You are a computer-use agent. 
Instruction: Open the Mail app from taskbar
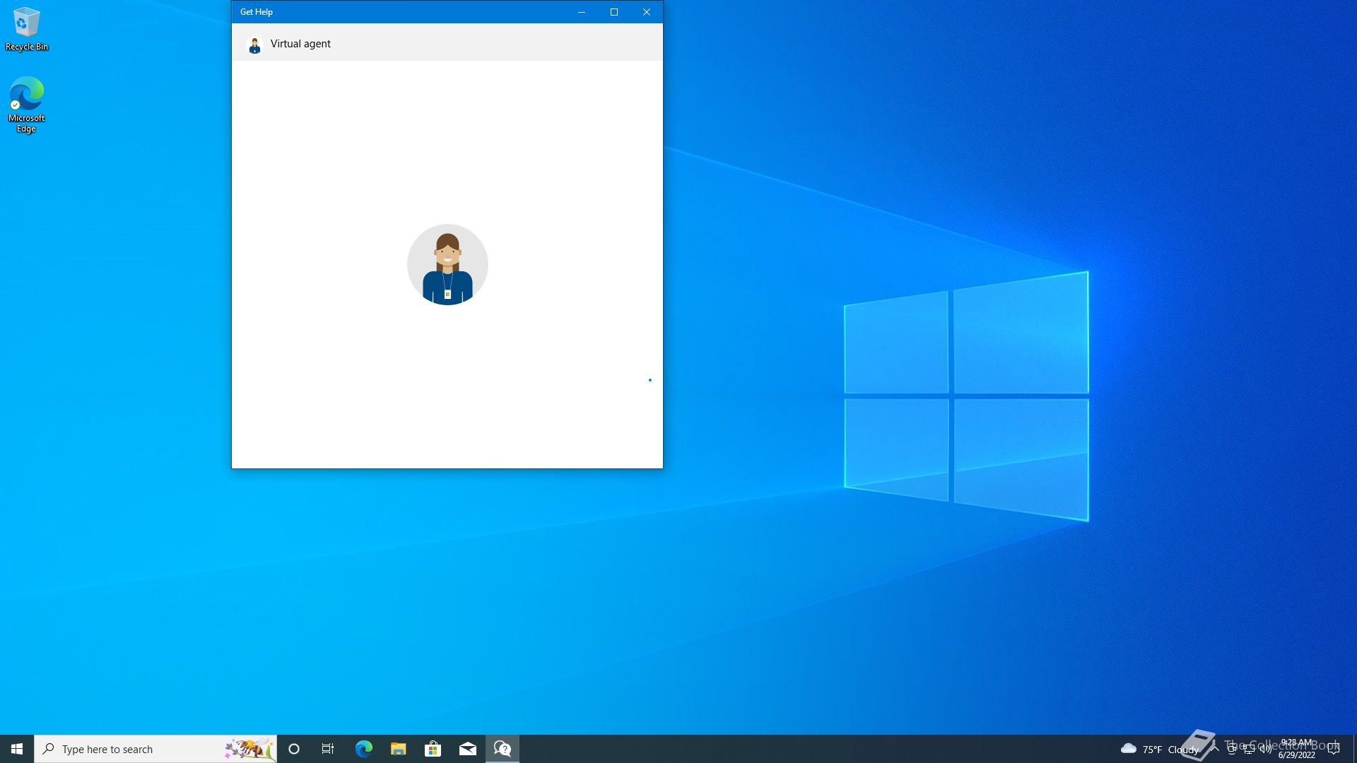pyautogui.click(x=467, y=749)
